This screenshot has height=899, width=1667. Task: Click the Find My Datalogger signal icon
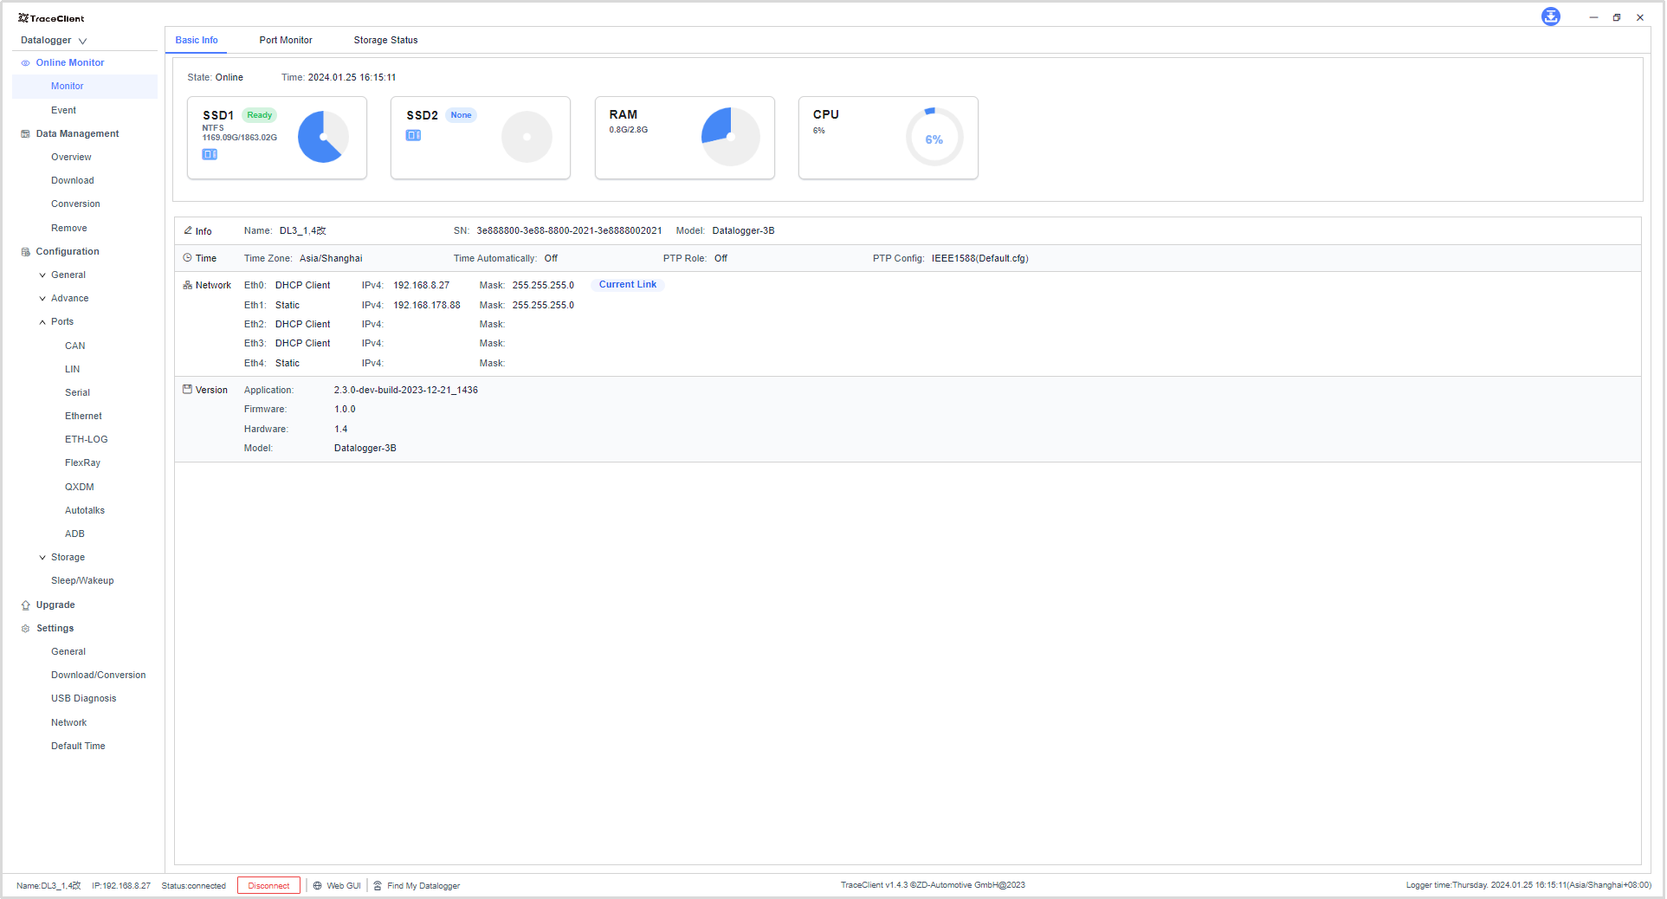pos(378,885)
